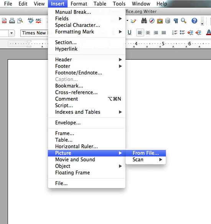Expand the Header submenu
The height and width of the screenshot is (224, 211).
87,59
